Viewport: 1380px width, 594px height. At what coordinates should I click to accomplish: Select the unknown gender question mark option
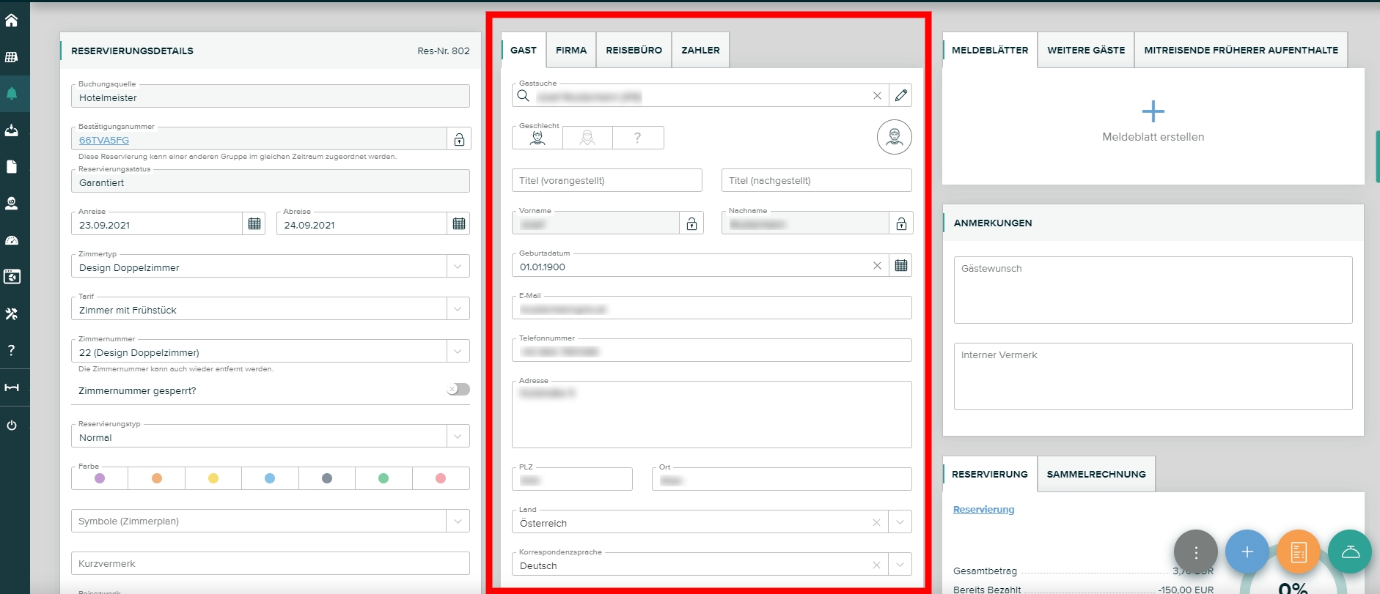(x=637, y=138)
